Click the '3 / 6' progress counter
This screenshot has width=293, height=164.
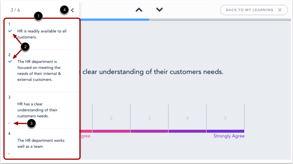click(x=15, y=10)
